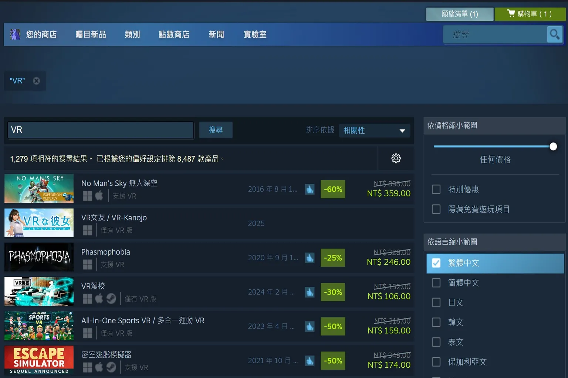Click the Apple icon under 密室逃脫模擬器
Viewport: 568px width, 378px height.
[x=99, y=367]
